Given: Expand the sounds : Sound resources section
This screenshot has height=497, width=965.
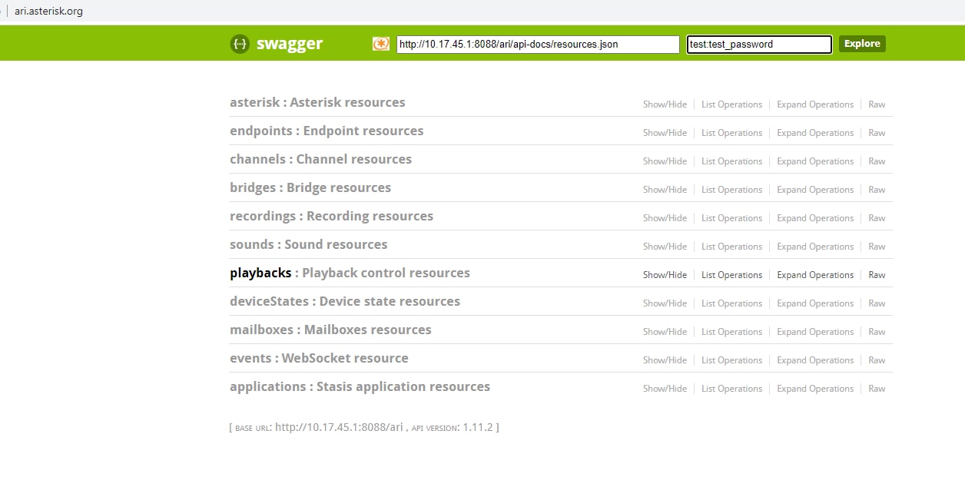Looking at the screenshot, I should click(x=308, y=244).
